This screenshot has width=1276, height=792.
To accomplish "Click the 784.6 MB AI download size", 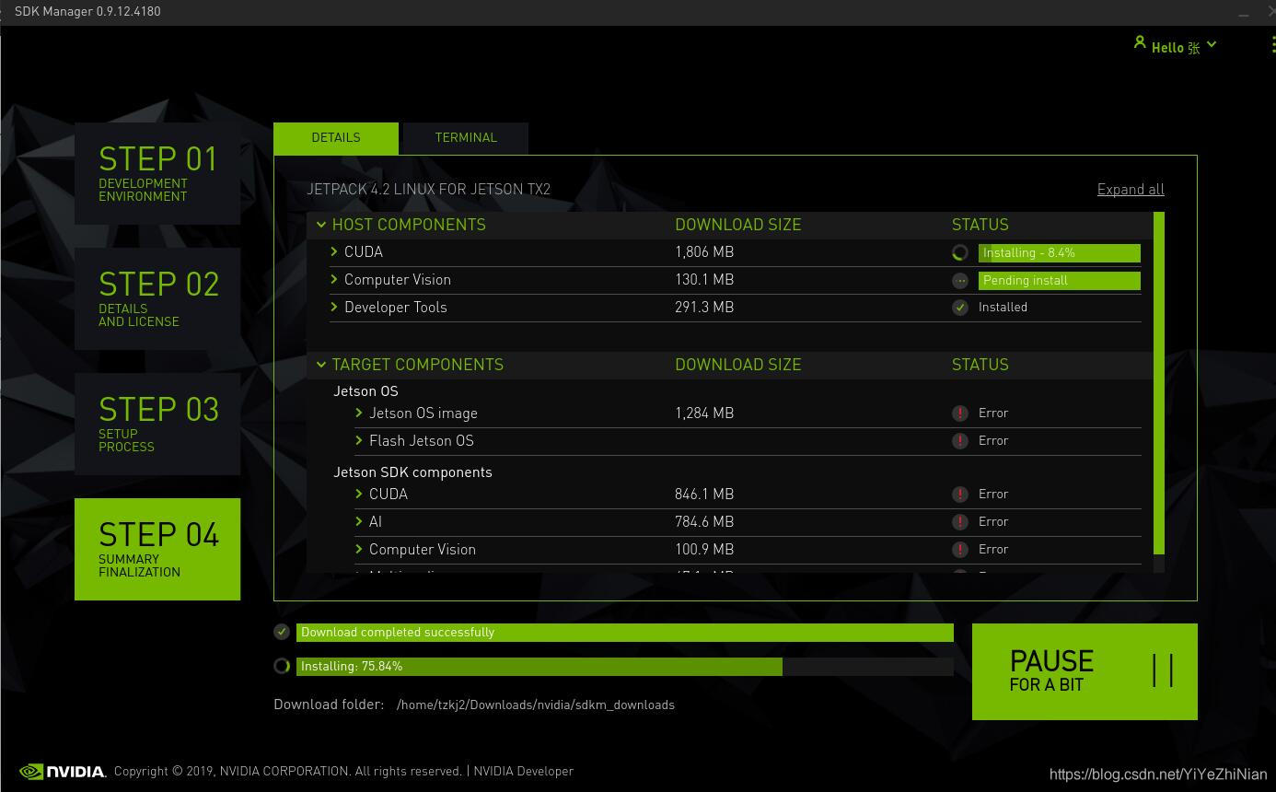I will pyautogui.click(x=704, y=522).
